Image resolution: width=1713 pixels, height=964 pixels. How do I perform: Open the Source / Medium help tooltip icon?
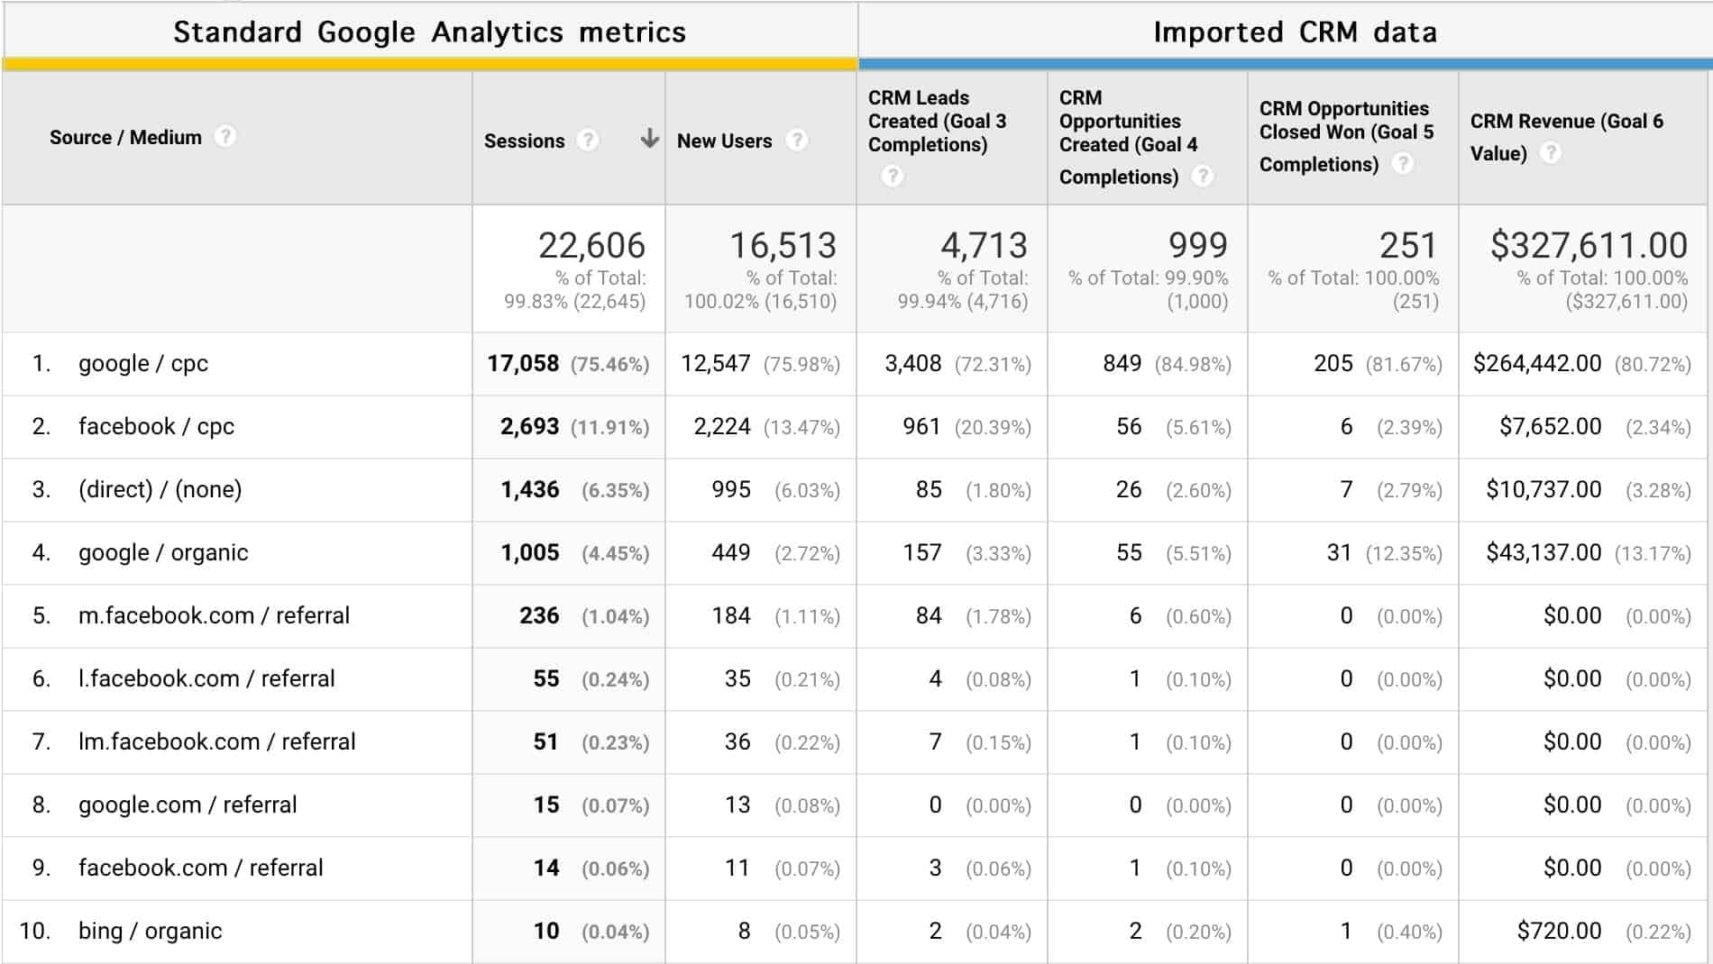(226, 139)
